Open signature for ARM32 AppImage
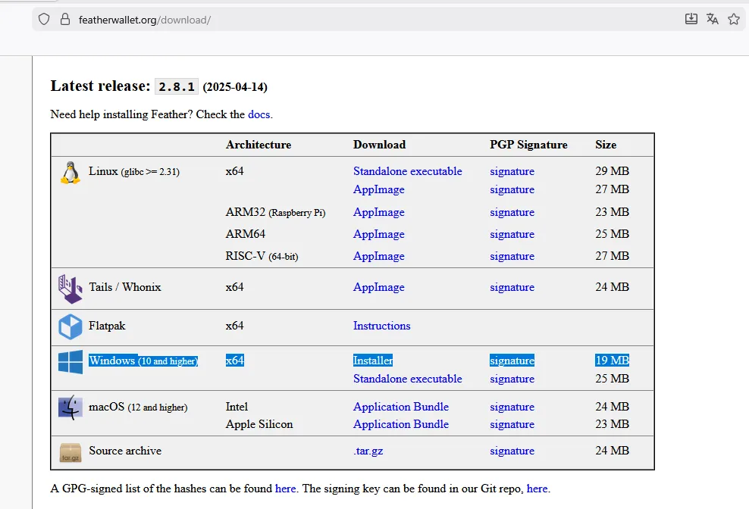 click(x=512, y=213)
